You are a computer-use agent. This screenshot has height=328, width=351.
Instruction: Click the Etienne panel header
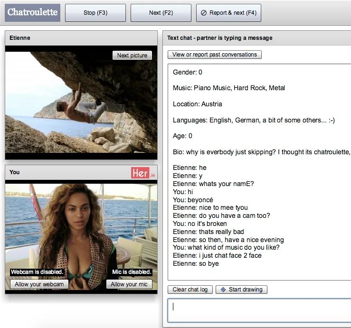pos(81,38)
